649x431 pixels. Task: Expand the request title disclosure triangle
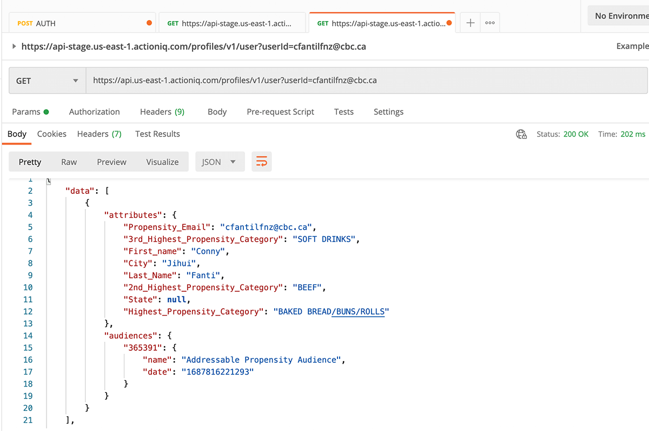click(x=14, y=47)
